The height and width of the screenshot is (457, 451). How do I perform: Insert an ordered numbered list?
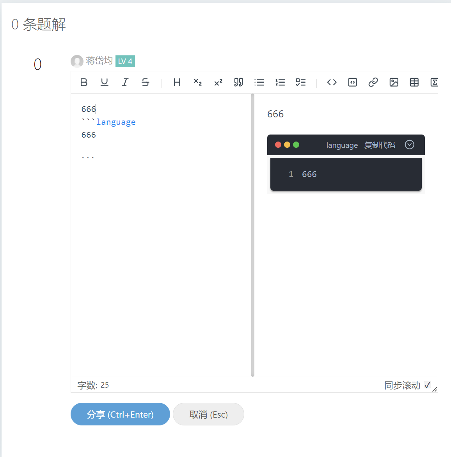280,83
